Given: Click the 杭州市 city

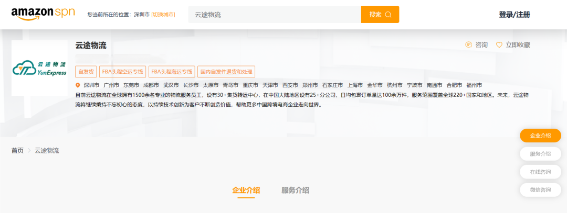Looking at the screenshot, I should tap(394, 85).
